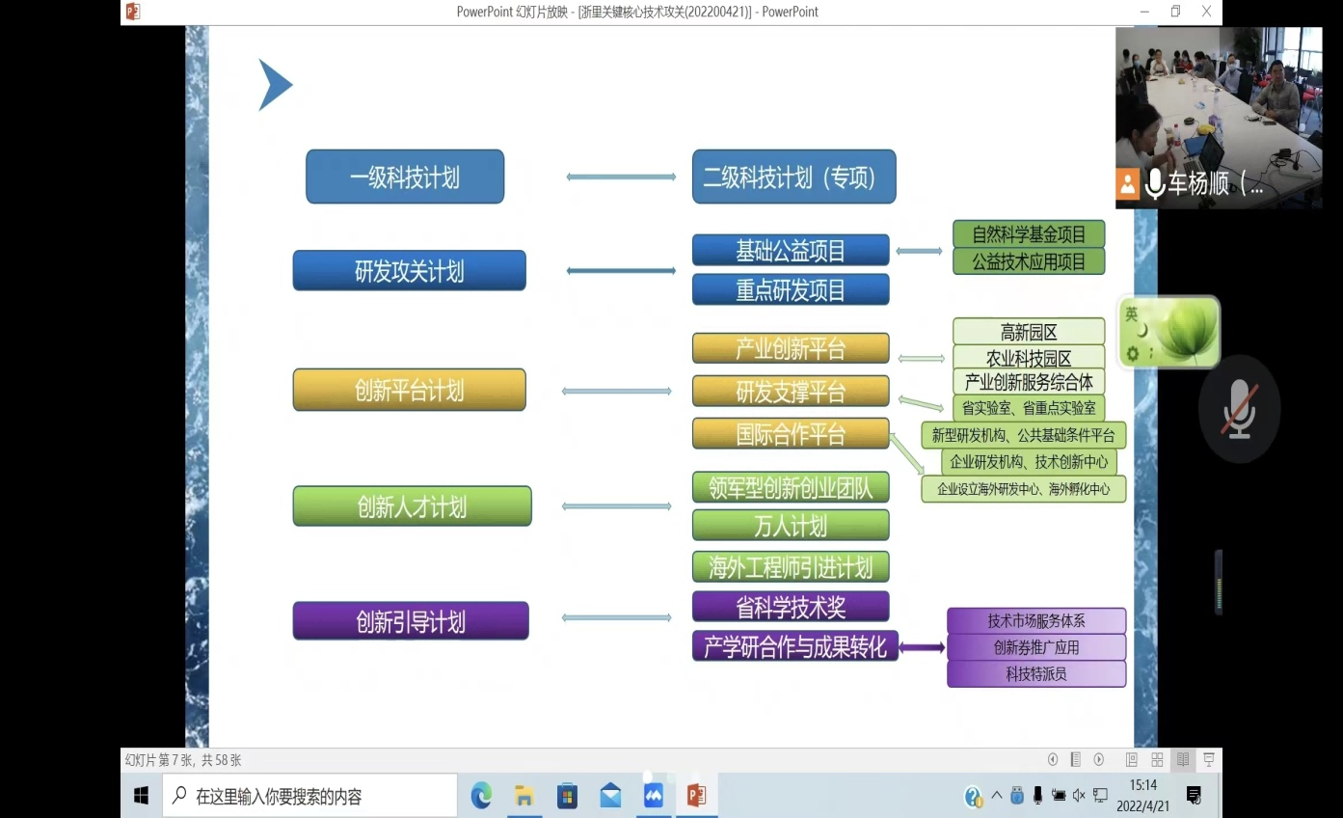
Task: Open the see-all-slides menu icon
Action: [x=1076, y=760]
